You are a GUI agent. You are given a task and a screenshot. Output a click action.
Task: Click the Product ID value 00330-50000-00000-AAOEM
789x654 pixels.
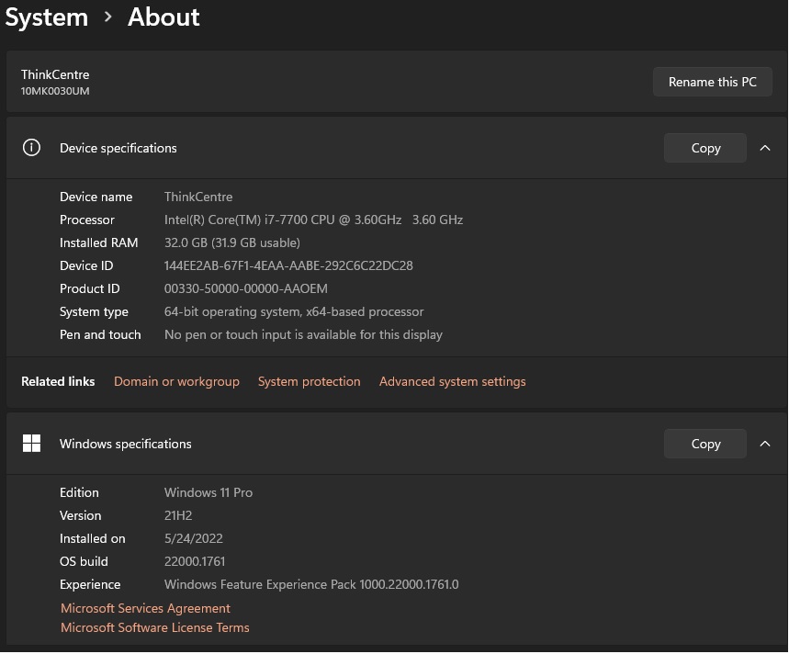245,288
